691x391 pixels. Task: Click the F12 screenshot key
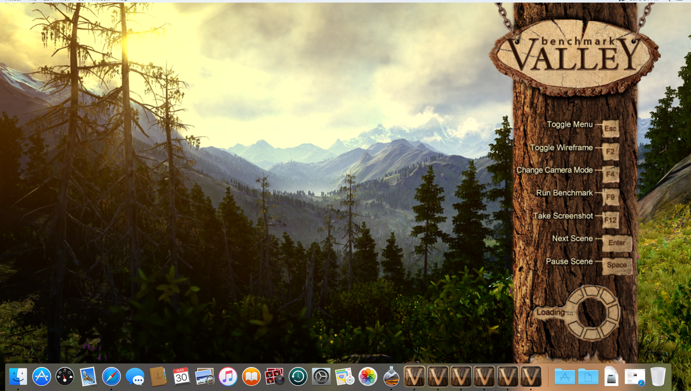click(610, 220)
